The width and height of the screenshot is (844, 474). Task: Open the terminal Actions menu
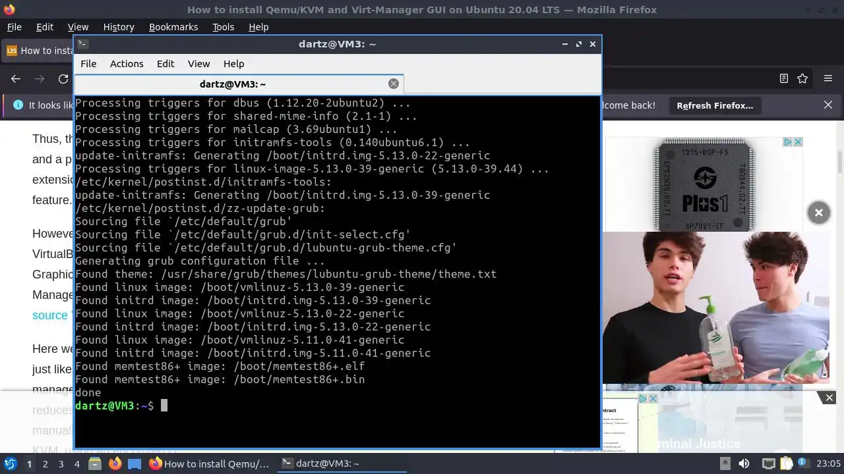click(127, 64)
